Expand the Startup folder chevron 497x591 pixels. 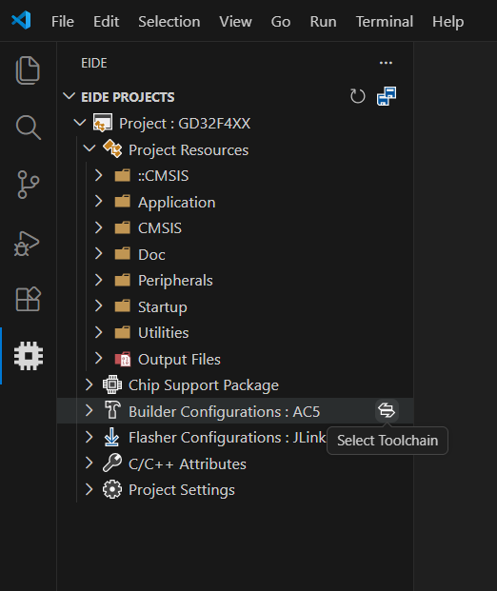pos(98,306)
